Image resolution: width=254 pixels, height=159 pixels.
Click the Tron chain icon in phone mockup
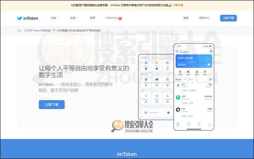coord(167,63)
